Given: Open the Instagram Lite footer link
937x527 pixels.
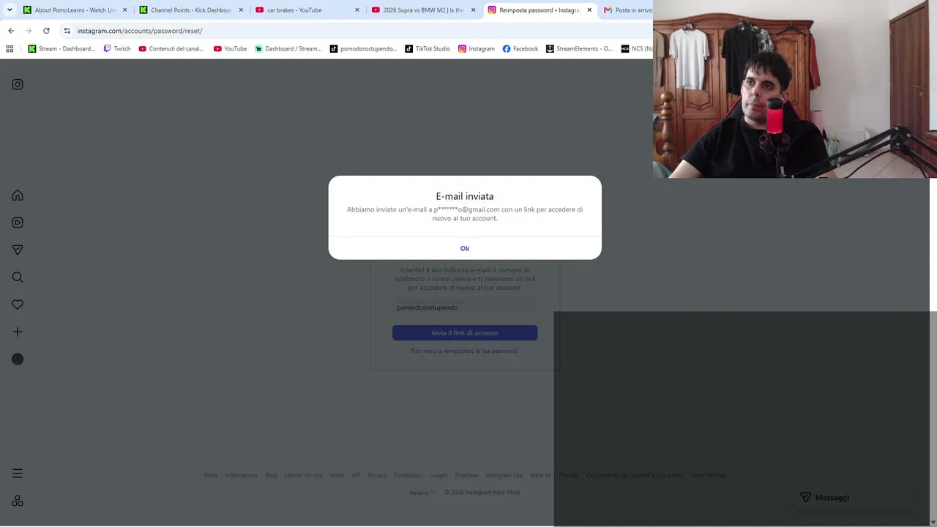Looking at the screenshot, I should pos(504,476).
